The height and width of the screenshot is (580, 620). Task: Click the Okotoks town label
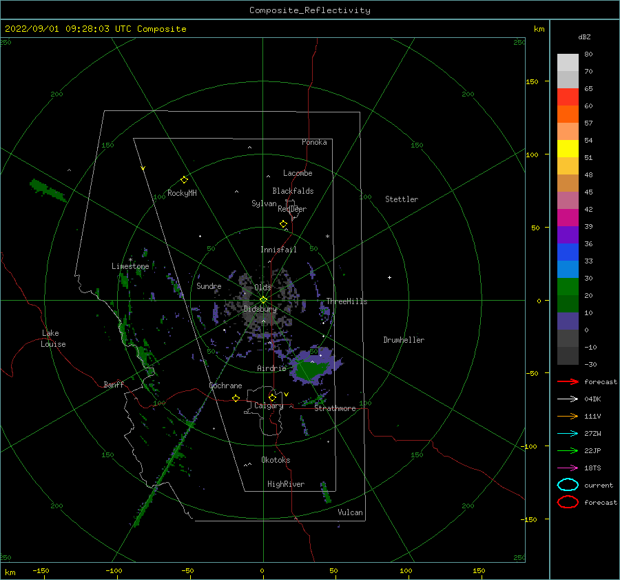click(x=276, y=460)
